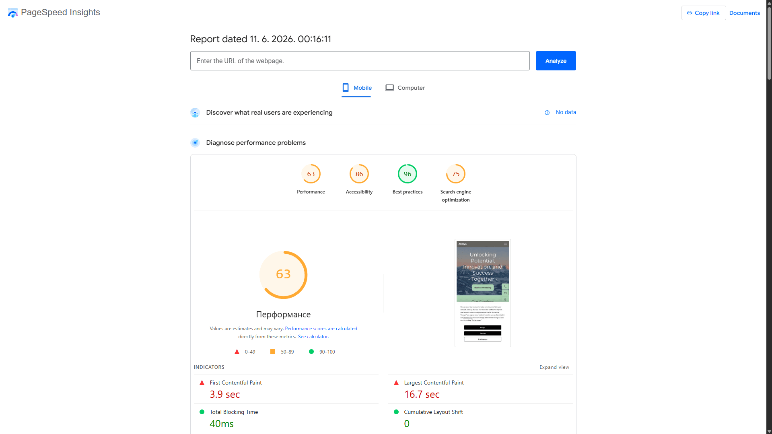
Task: Open the See calculator link
Action: [313, 337]
